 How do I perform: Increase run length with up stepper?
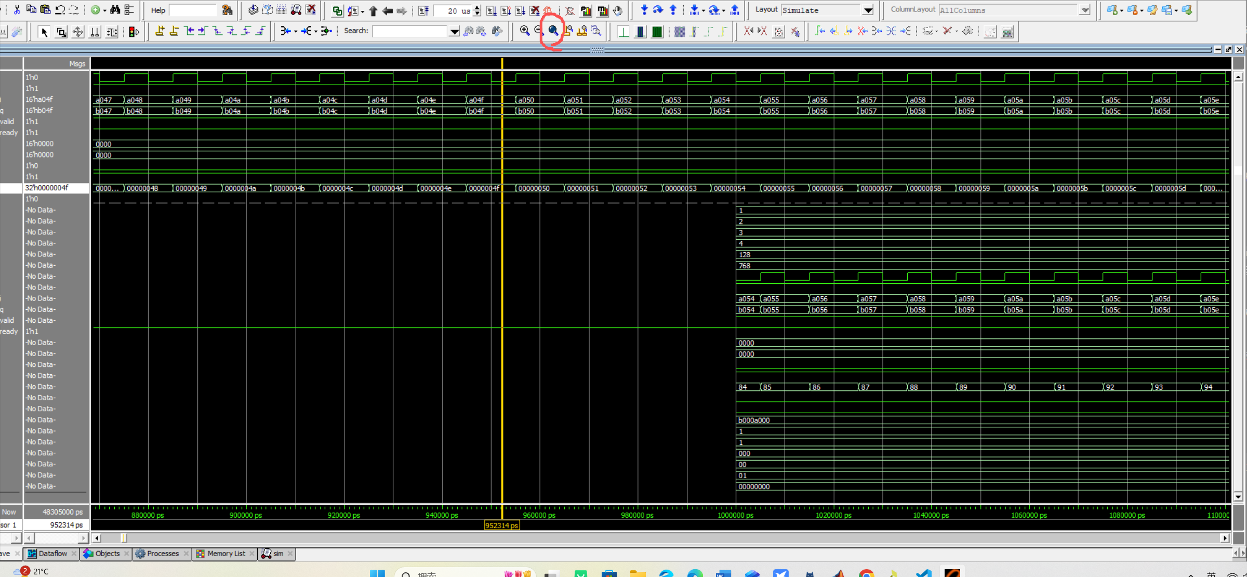tap(477, 7)
